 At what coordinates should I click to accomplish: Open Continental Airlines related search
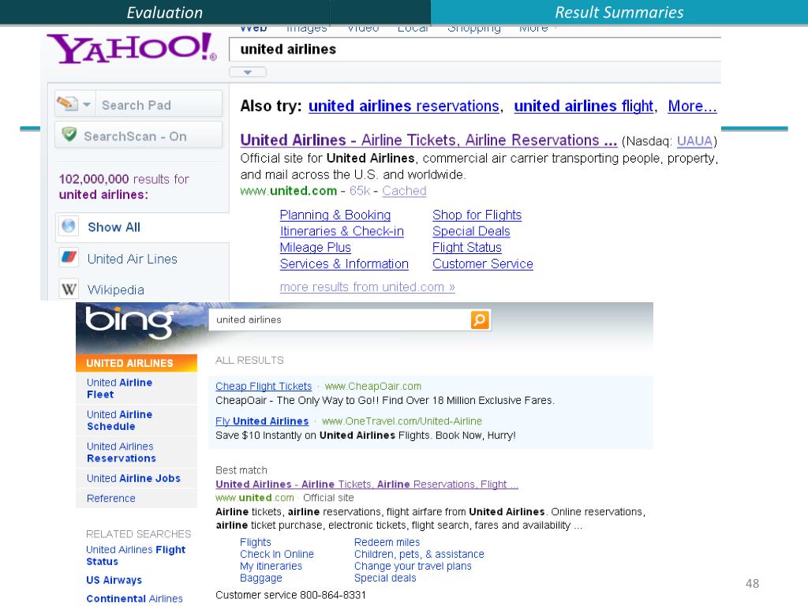pos(134,598)
